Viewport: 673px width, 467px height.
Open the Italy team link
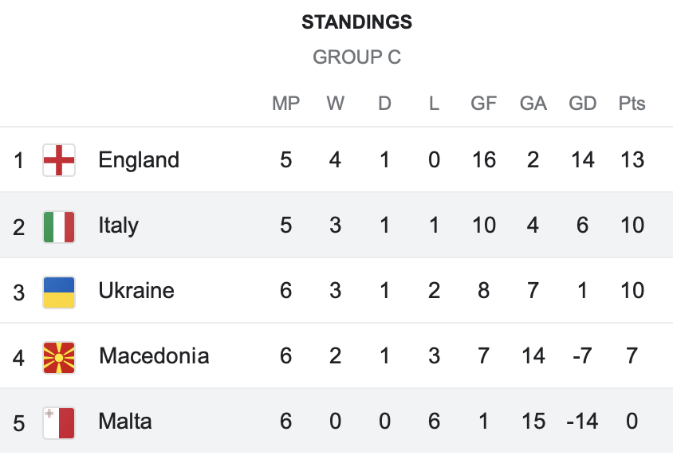(x=118, y=226)
